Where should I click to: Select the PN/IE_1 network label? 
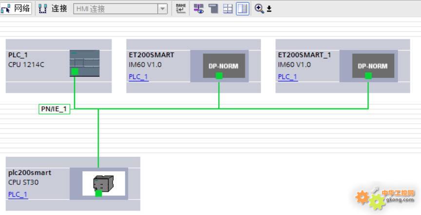tap(54, 109)
